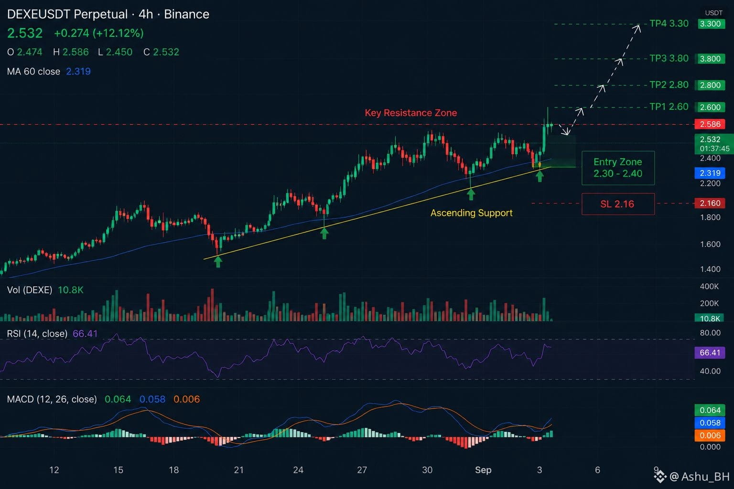The width and height of the screenshot is (734, 489).
Task: Click the red 2.160 price axis tag
Action: [710, 203]
